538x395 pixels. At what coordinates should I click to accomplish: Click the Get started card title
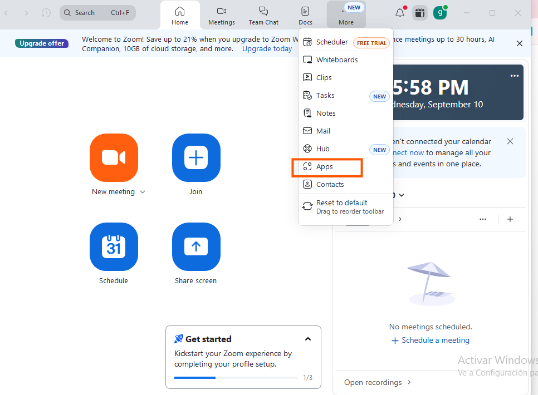click(x=208, y=339)
